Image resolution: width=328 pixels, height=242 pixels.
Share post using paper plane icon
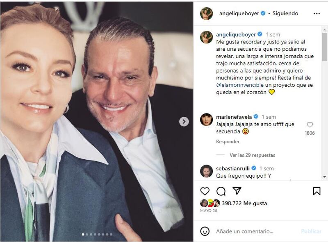(237, 191)
